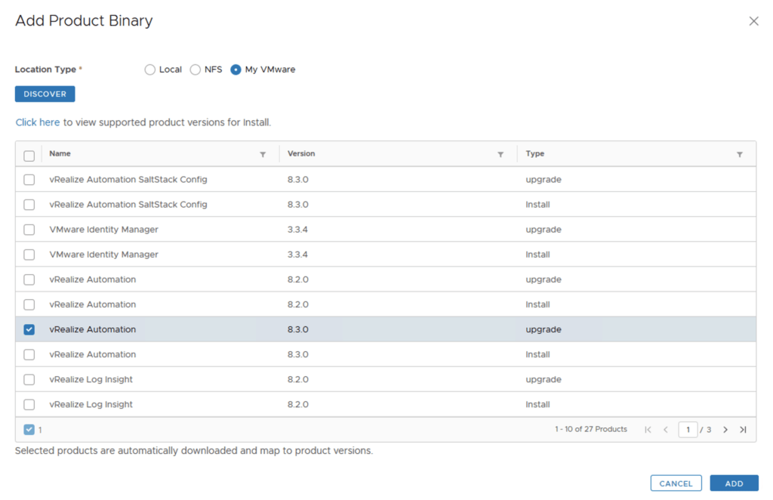Check vRealize Log Insight 8.2.0 upgrade
The image size is (773, 500).
[29, 380]
